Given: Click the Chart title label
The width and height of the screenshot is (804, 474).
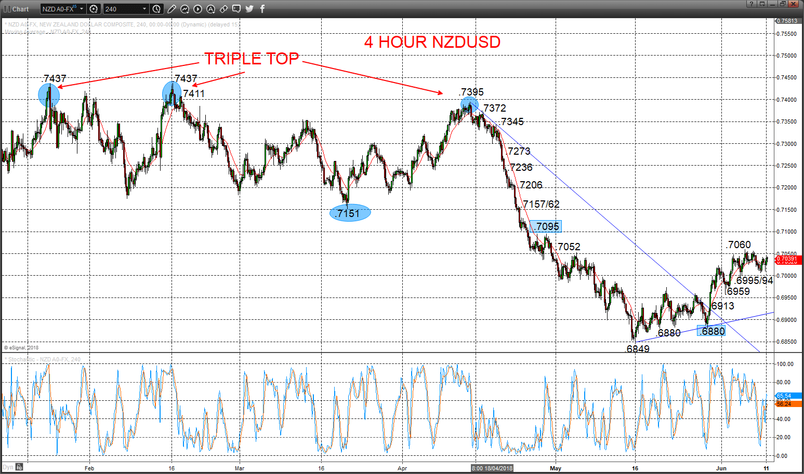Looking at the screenshot, I should tap(21, 9).
